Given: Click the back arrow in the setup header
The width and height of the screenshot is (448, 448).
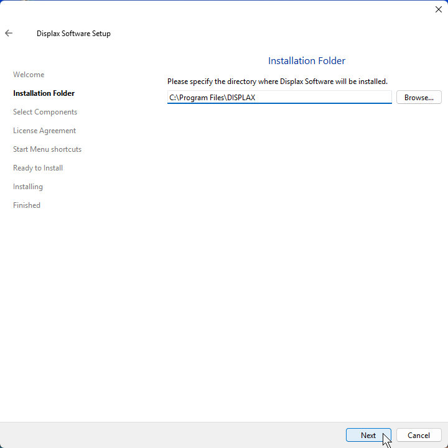Looking at the screenshot, I should [x=9, y=34].
